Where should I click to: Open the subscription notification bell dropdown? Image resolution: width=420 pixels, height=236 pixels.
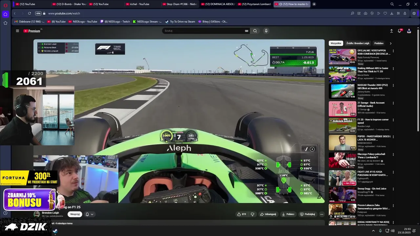click(x=90, y=214)
